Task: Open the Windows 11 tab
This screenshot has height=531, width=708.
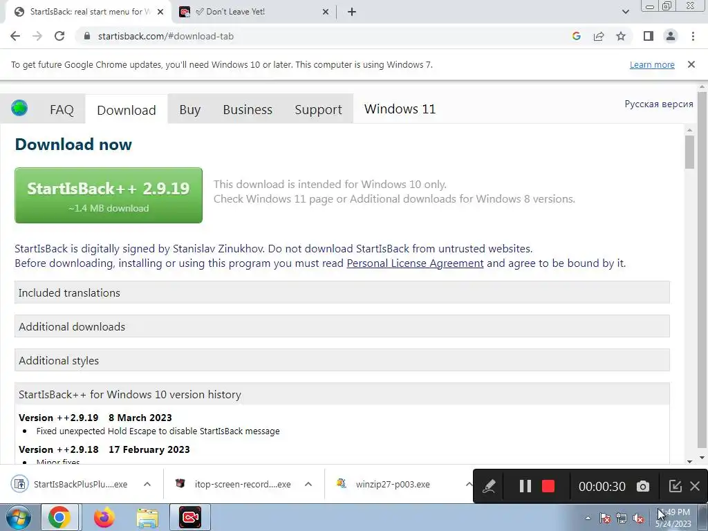Action: [x=400, y=109]
